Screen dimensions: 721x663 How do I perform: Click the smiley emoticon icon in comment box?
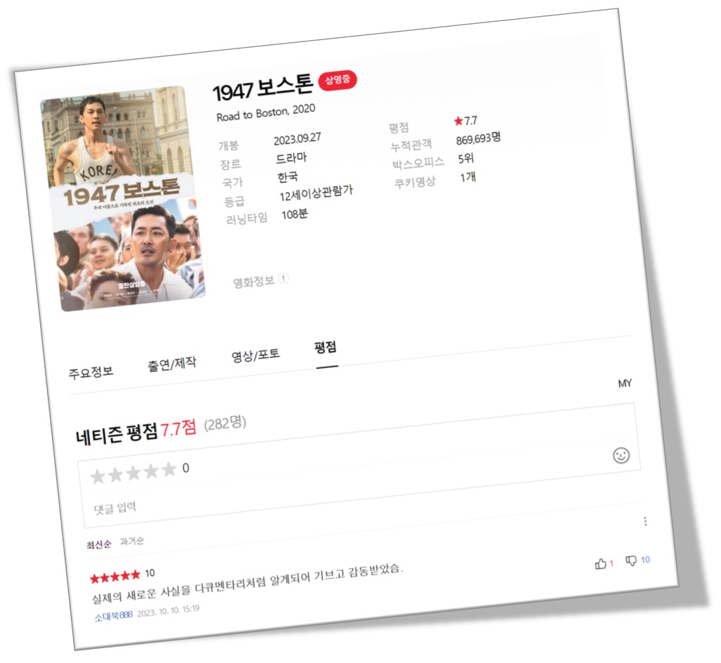pyautogui.click(x=621, y=456)
